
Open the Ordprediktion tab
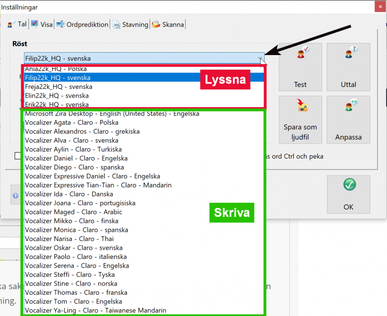(82, 24)
